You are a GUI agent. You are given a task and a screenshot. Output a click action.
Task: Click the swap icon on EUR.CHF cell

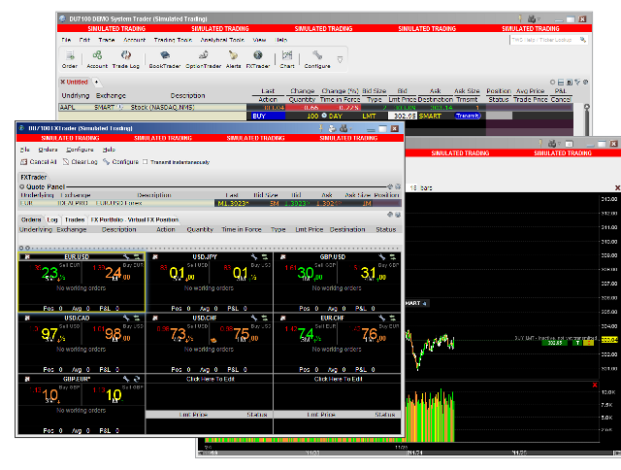393,318
